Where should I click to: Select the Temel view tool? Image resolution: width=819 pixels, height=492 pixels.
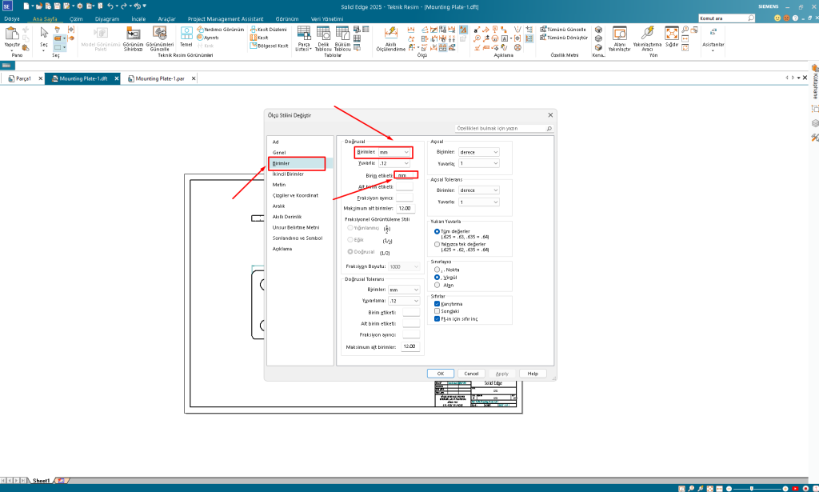pyautogui.click(x=186, y=36)
